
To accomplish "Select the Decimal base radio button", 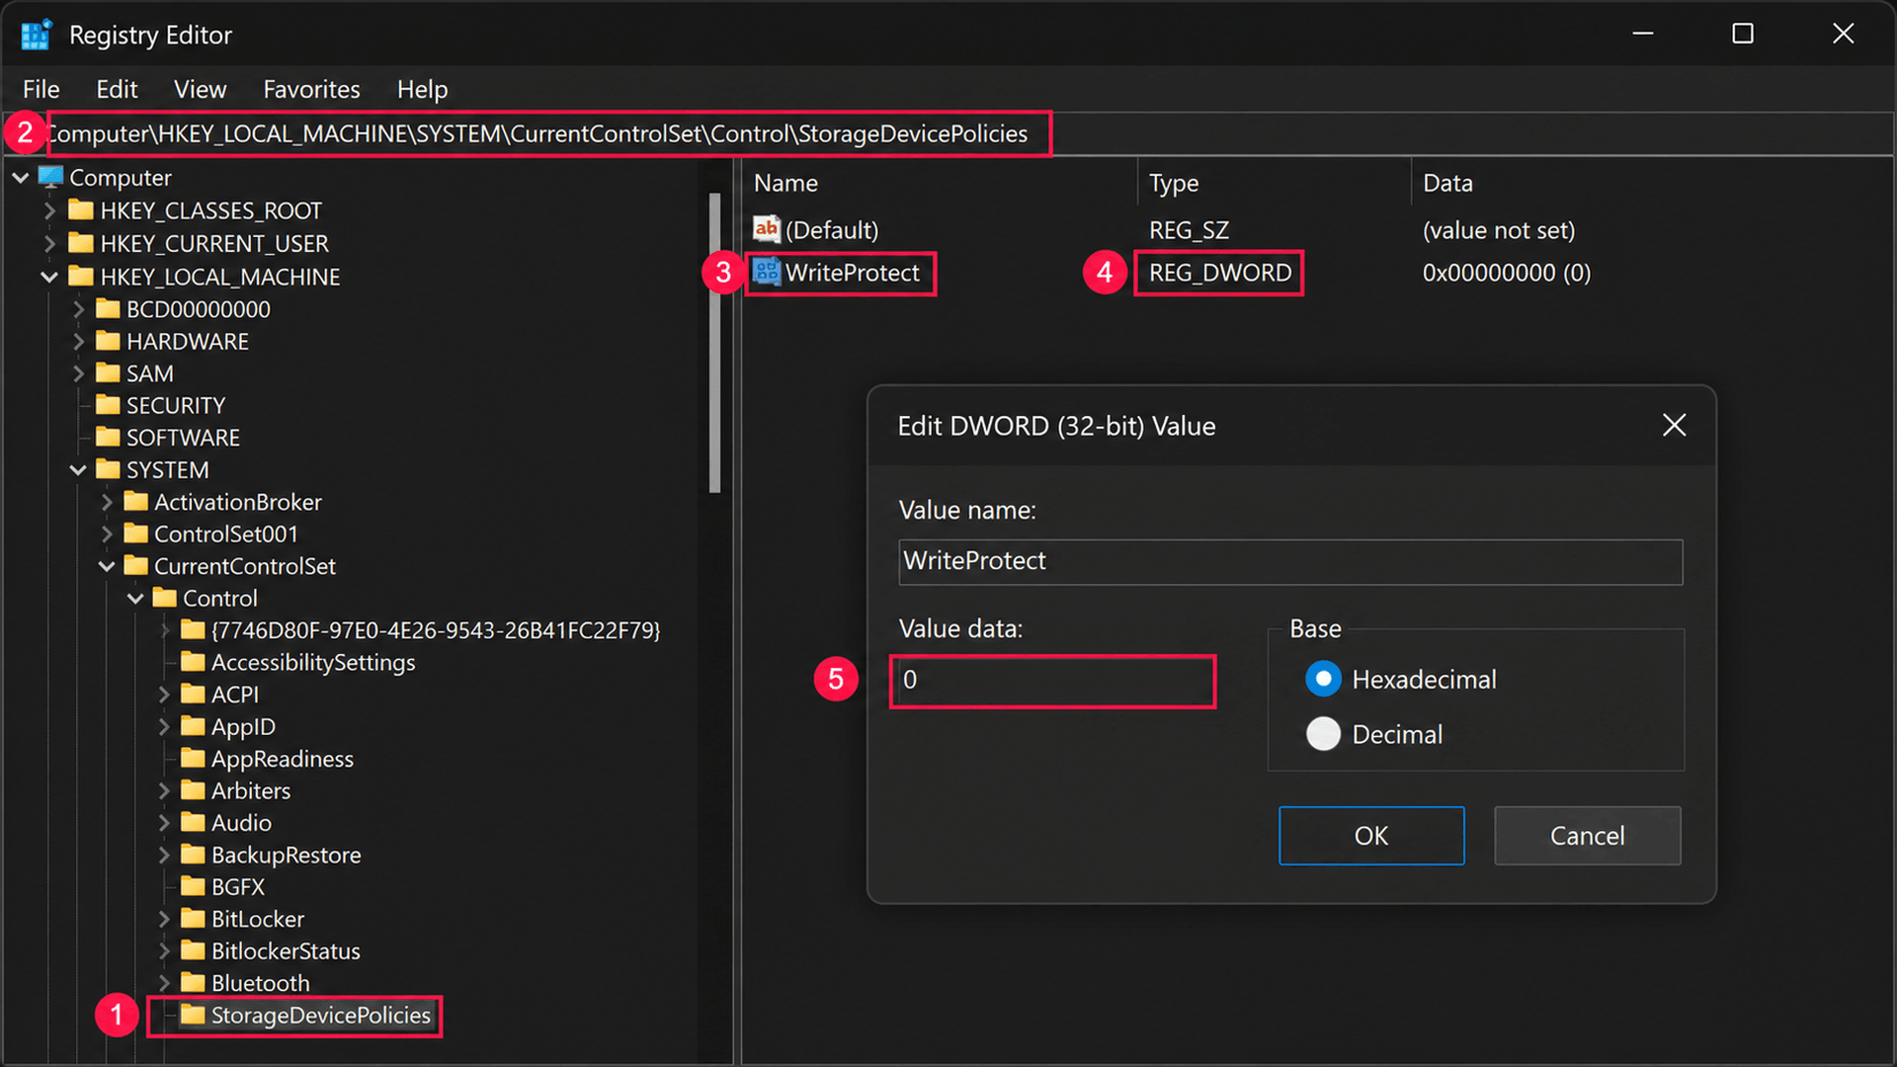I will pyautogui.click(x=1323, y=734).
